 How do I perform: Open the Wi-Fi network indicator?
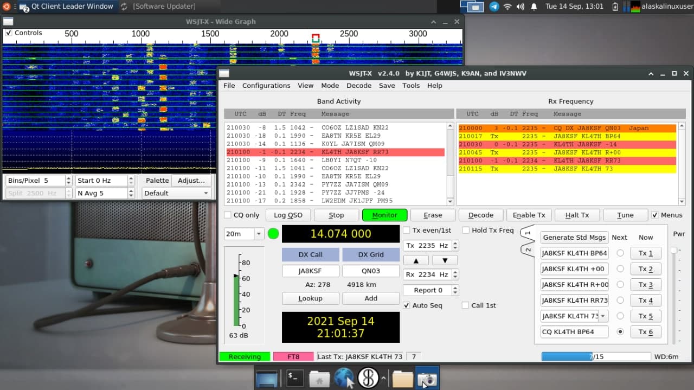[507, 7]
